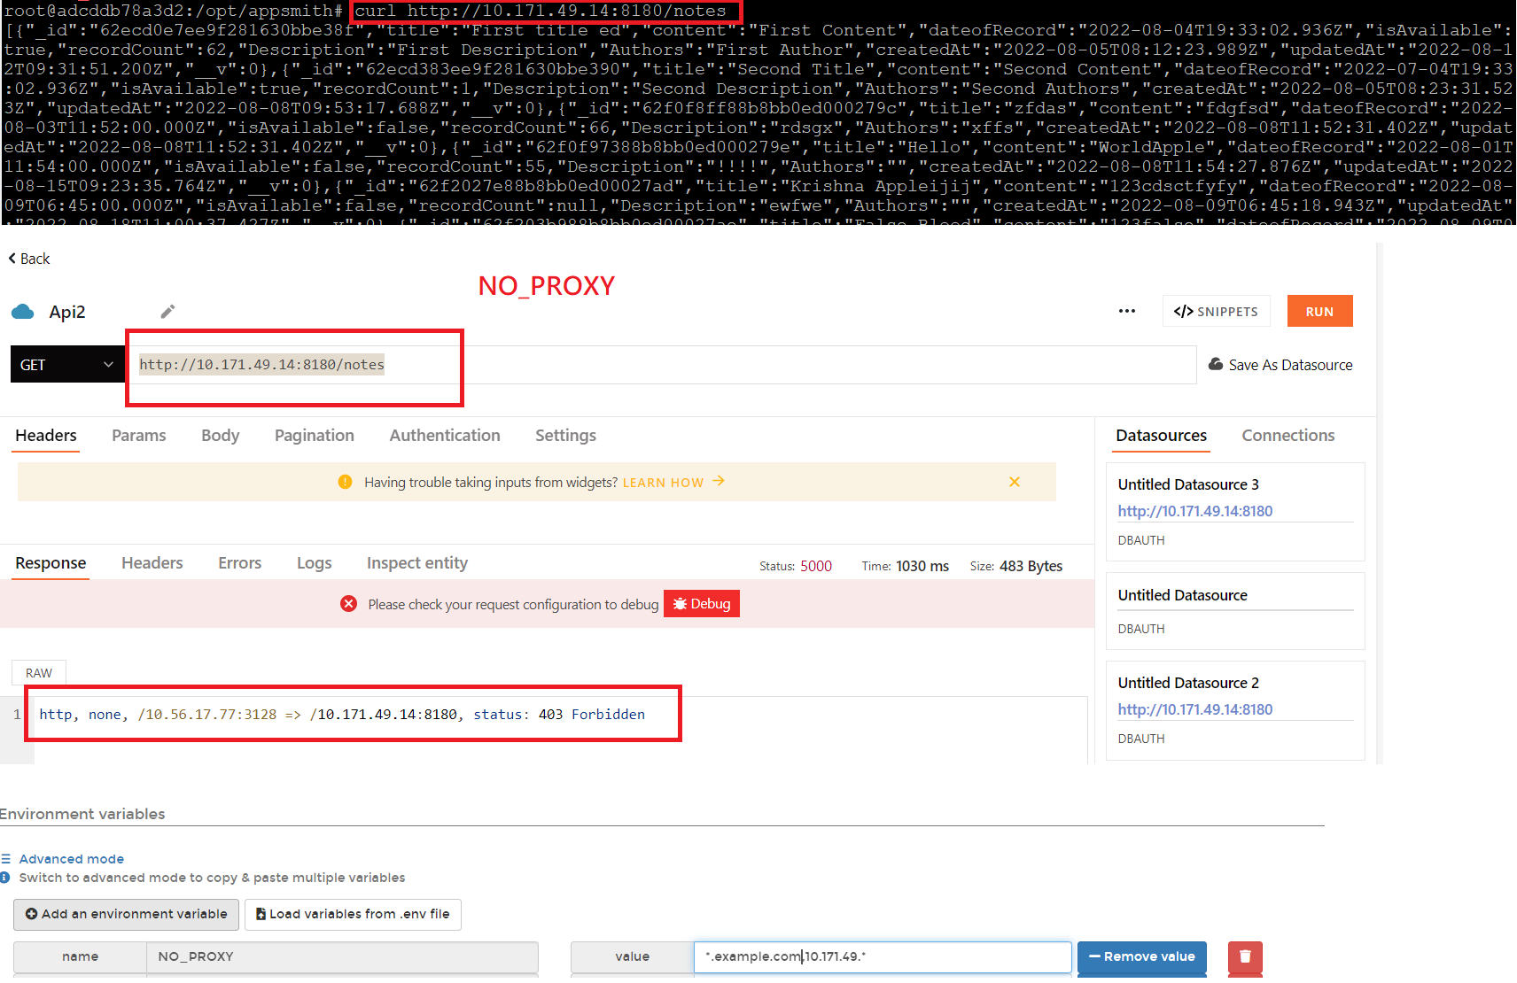The height and width of the screenshot is (983, 1517).
Task: Click the red error icon in the response message
Action: coord(348,604)
